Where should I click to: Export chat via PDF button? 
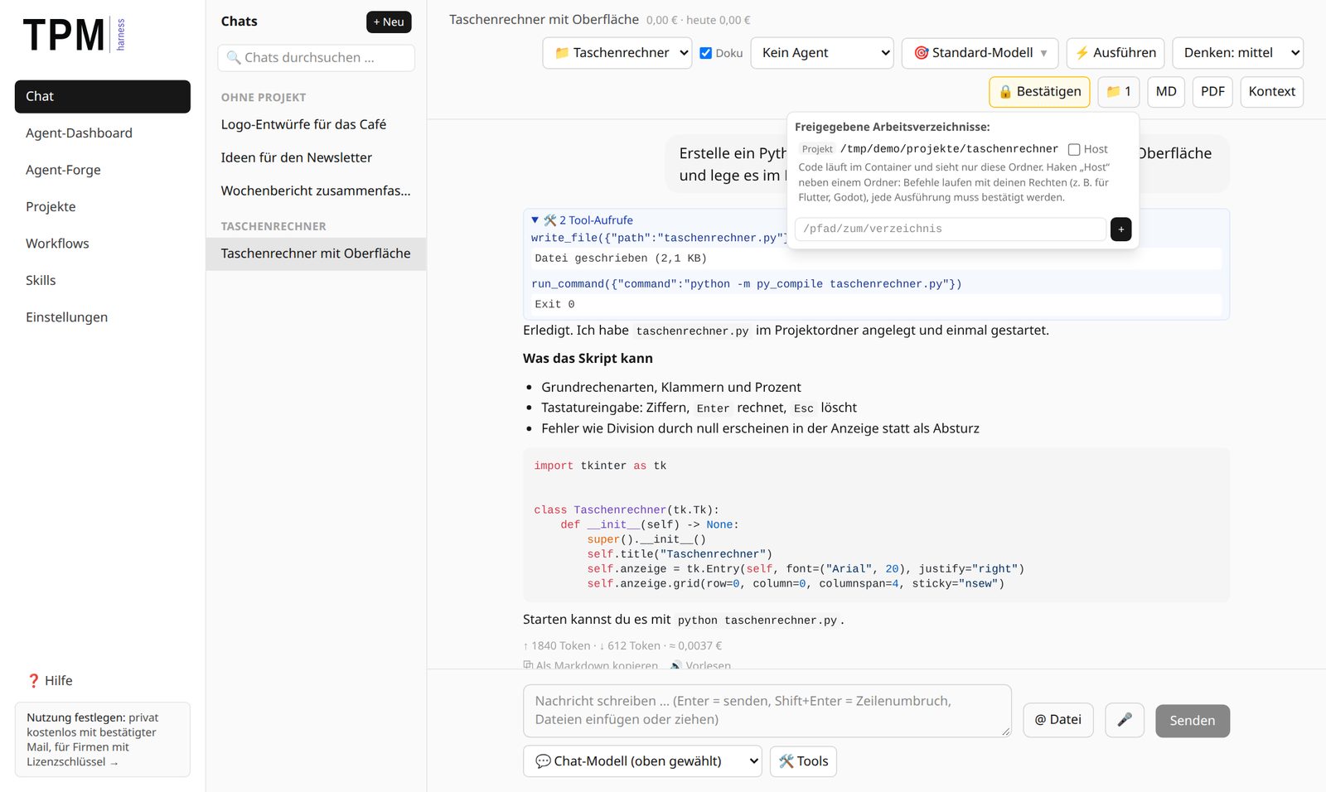click(x=1212, y=92)
